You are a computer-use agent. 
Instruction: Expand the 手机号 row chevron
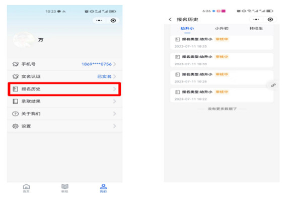[115, 64]
